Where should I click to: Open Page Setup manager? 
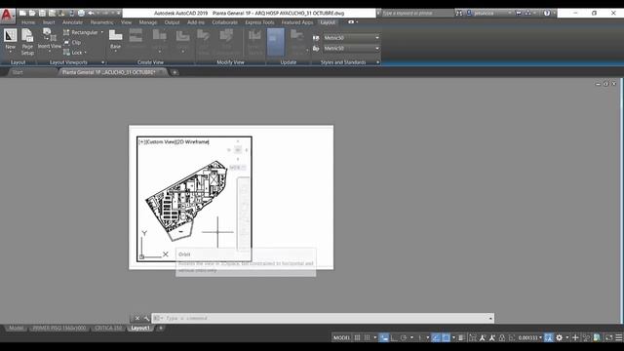coord(27,42)
